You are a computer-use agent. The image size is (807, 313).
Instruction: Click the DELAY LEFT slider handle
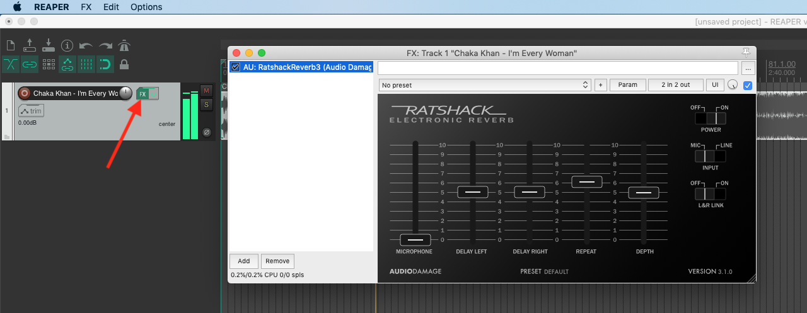[473, 192]
